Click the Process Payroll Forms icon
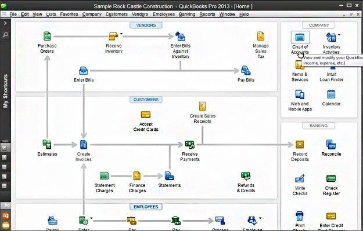The image size is (363, 231). (220, 221)
